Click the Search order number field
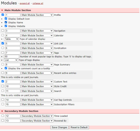 13,91
